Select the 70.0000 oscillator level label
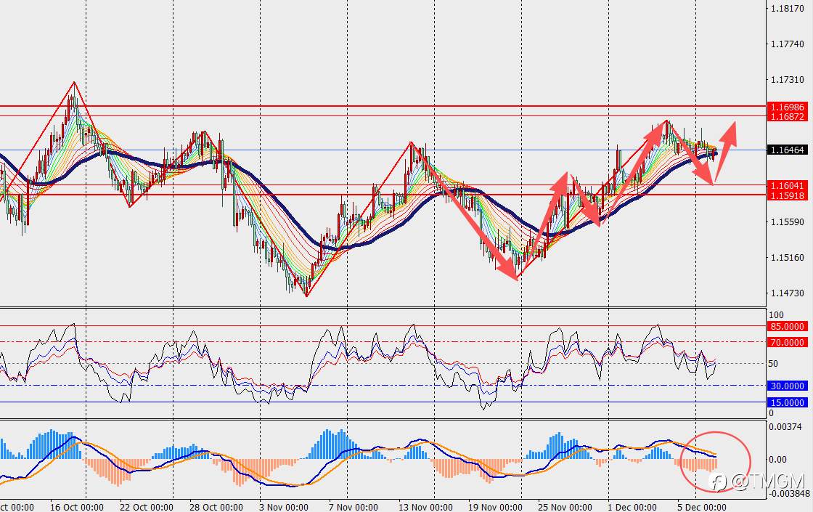This screenshot has width=813, height=512. point(787,342)
